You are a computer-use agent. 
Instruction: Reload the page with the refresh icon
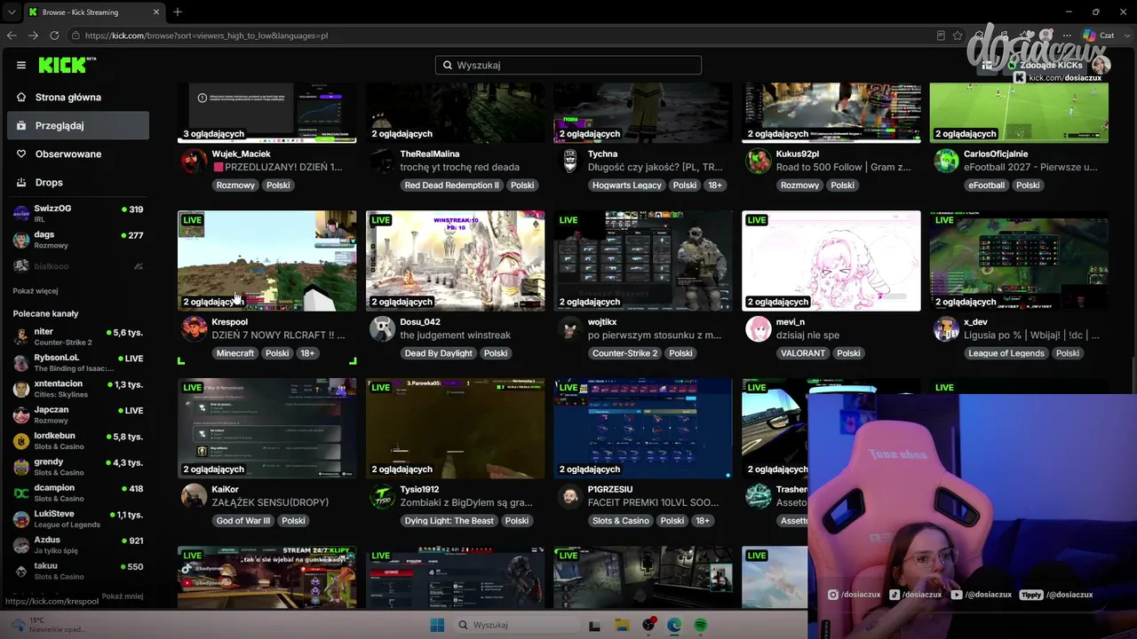point(54,35)
